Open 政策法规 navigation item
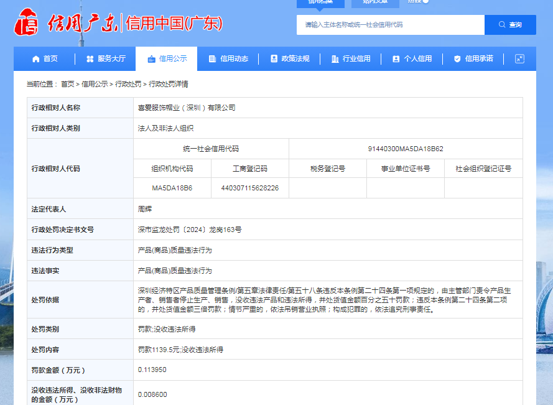553x405 pixels. pyautogui.click(x=289, y=58)
